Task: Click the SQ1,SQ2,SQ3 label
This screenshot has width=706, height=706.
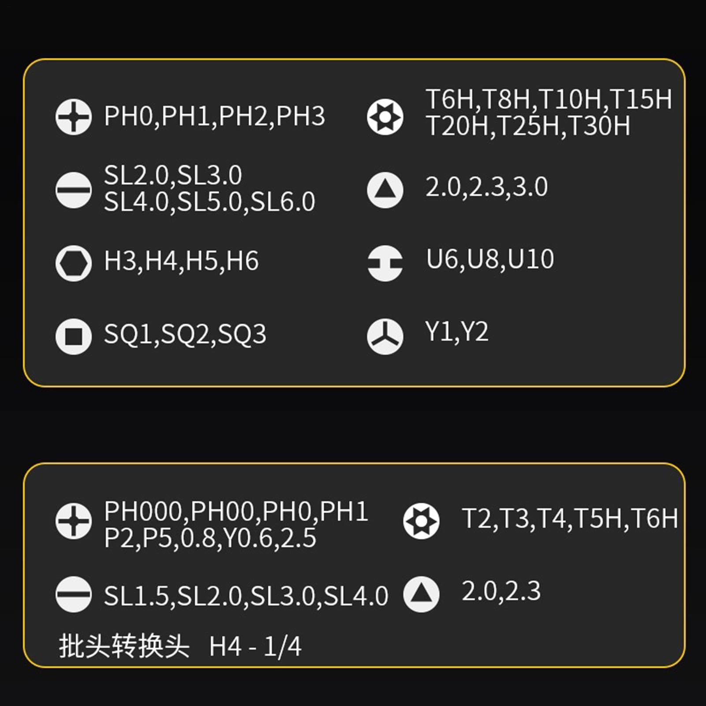Action: tap(185, 334)
